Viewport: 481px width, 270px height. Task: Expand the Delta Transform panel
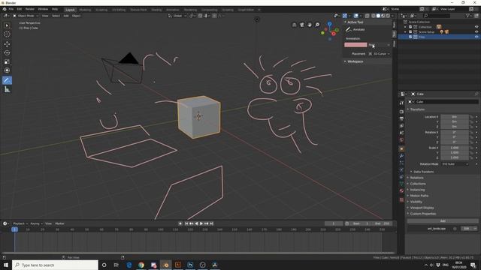423,172
